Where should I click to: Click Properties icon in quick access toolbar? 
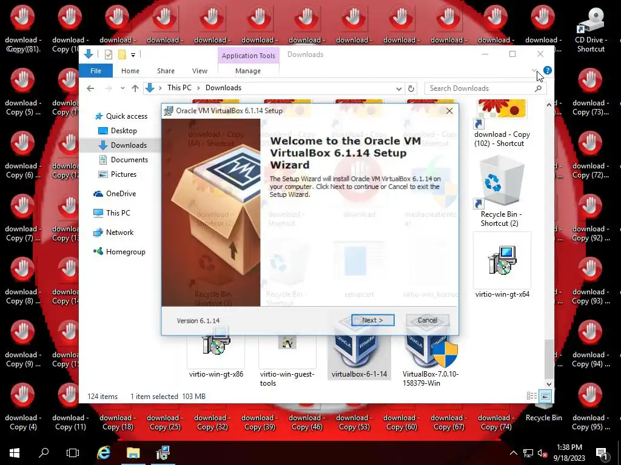(108, 54)
